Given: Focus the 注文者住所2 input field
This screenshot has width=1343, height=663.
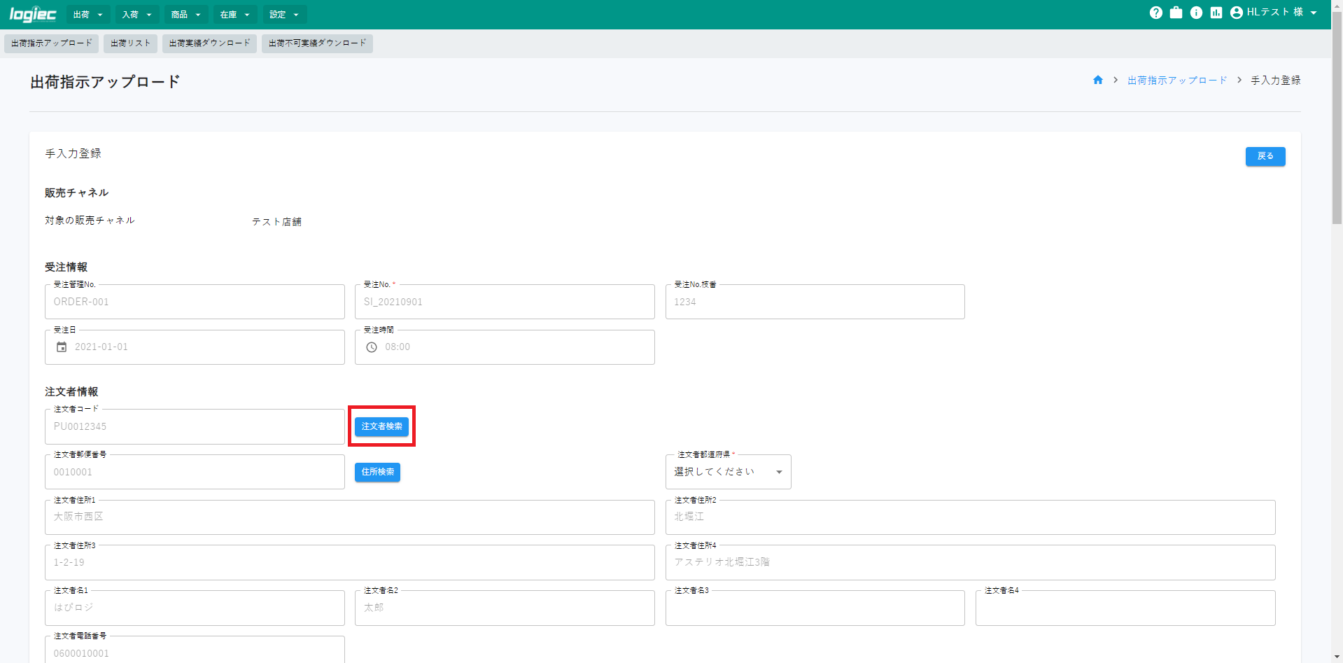Looking at the screenshot, I should [971, 517].
